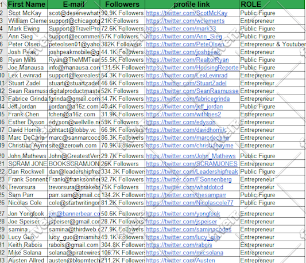Open the rabois twitter profile link
Image resolution: width=306 pixels, height=263 pixels.
click(x=179, y=245)
